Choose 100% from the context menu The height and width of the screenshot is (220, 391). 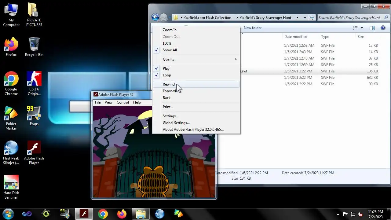coord(196,43)
